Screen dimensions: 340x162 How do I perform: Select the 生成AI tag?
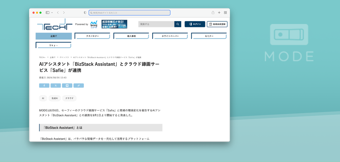point(55,98)
